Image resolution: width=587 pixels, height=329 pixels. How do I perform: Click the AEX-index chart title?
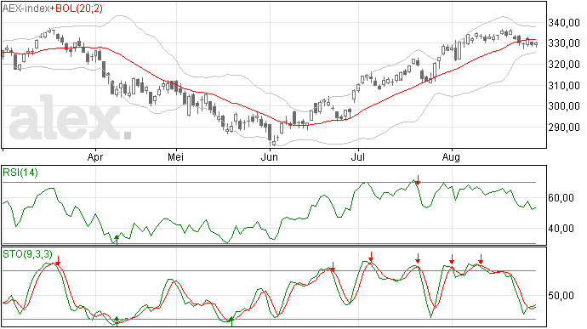[26, 9]
